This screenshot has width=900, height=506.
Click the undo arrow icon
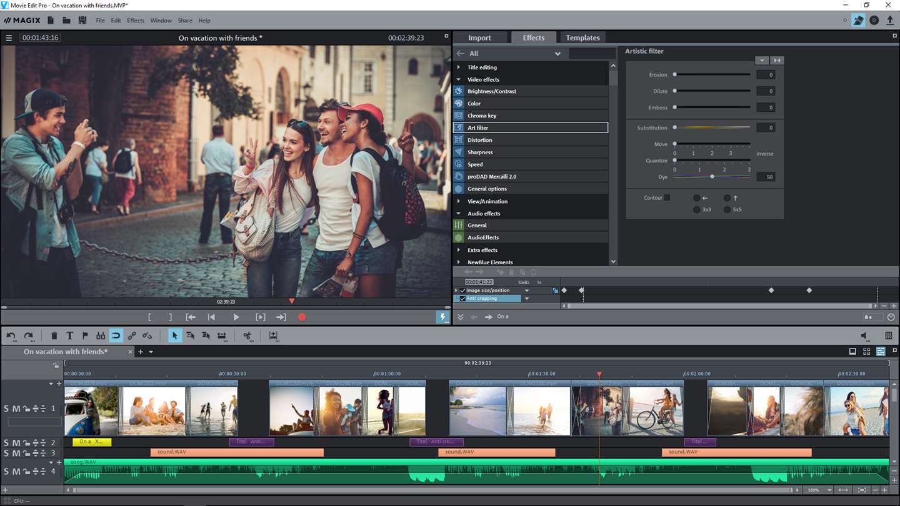point(11,335)
